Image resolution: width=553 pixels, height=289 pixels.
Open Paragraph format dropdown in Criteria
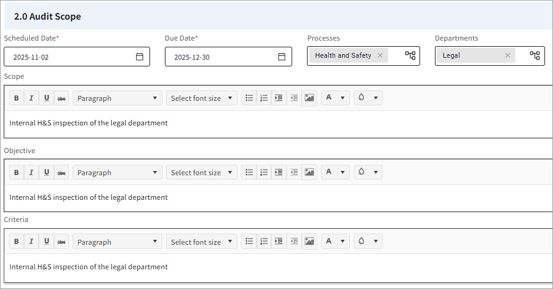pos(117,242)
